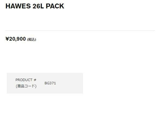Screen dimensions: 162x122
Task: Click the word HAWES in the title
Action: 16,6
